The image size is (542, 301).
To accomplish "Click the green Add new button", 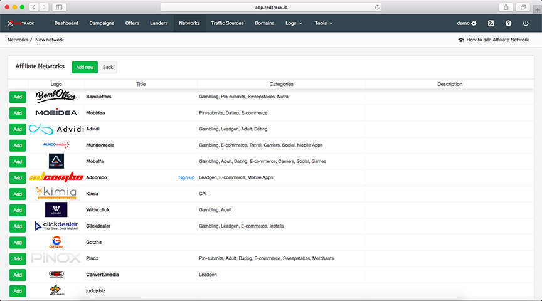I will (x=85, y=67).
